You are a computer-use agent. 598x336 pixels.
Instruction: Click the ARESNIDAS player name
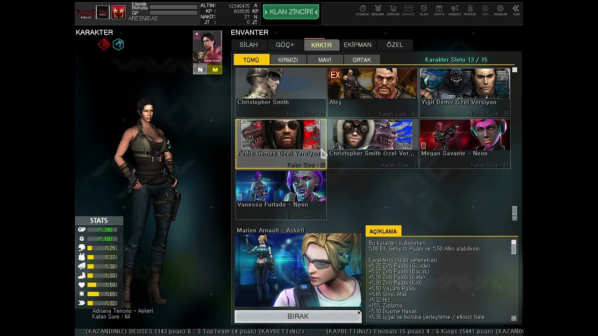click(x=143, y=19)
